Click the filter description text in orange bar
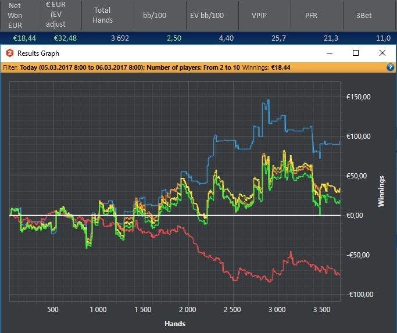 [121, 67]
